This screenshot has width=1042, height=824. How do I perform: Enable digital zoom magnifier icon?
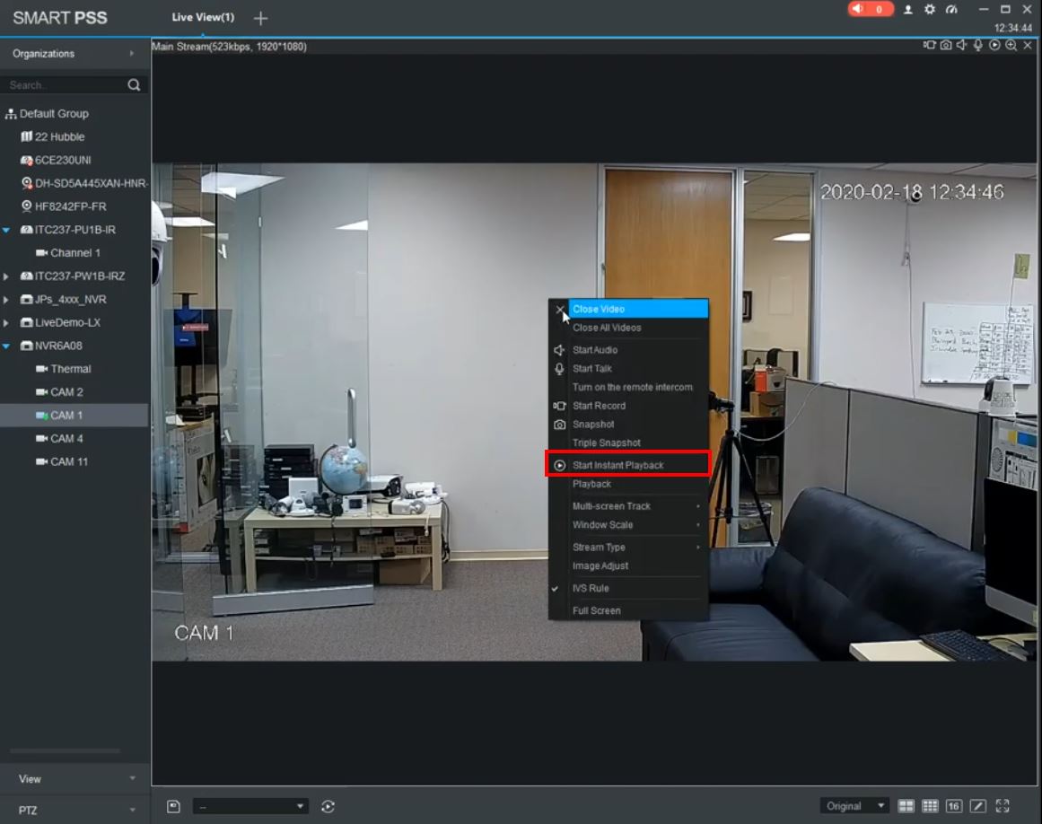[x=1011, y=45]
